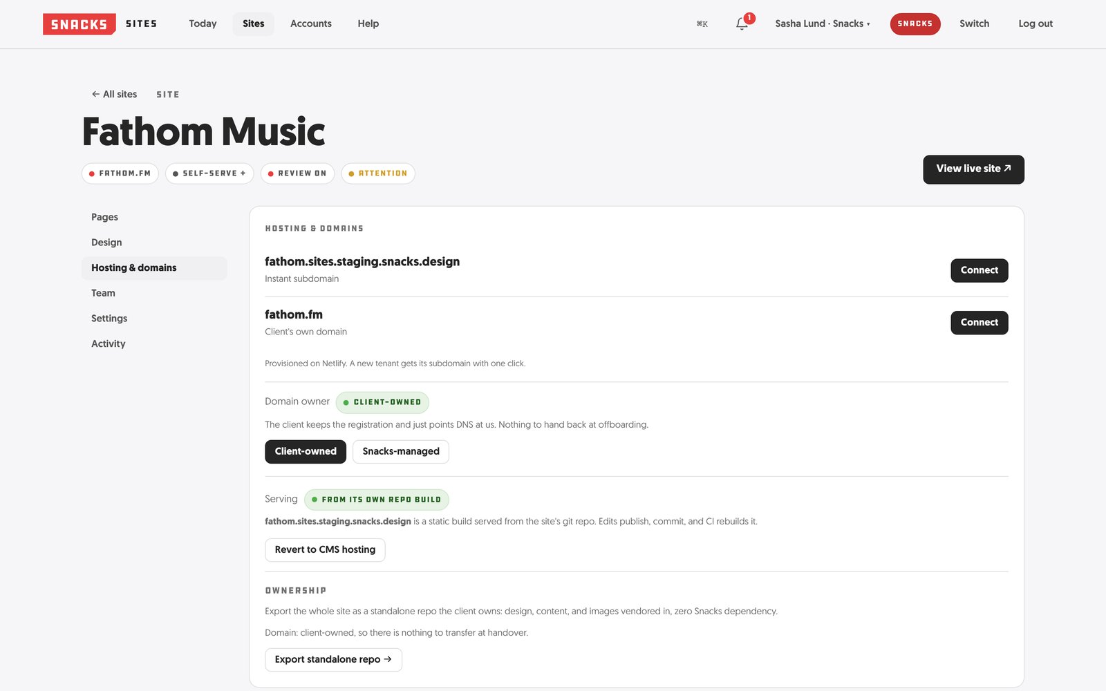
Task: Click the fathom.fm domain heading
Action: (x=294, y=314)
